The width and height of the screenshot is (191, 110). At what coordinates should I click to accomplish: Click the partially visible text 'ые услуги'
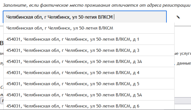(x=183, y=53)
